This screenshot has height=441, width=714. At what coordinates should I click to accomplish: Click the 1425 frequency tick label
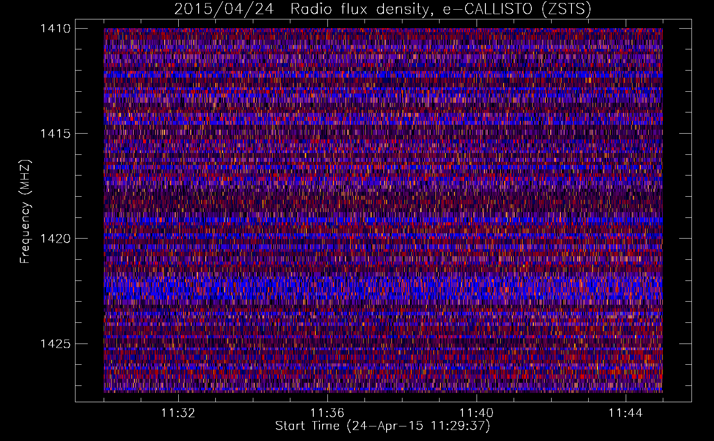[x=55, y=344]
